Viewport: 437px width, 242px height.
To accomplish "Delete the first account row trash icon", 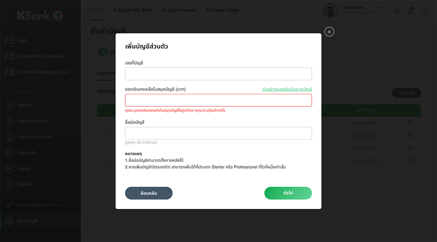I will (x=410, y=123).
